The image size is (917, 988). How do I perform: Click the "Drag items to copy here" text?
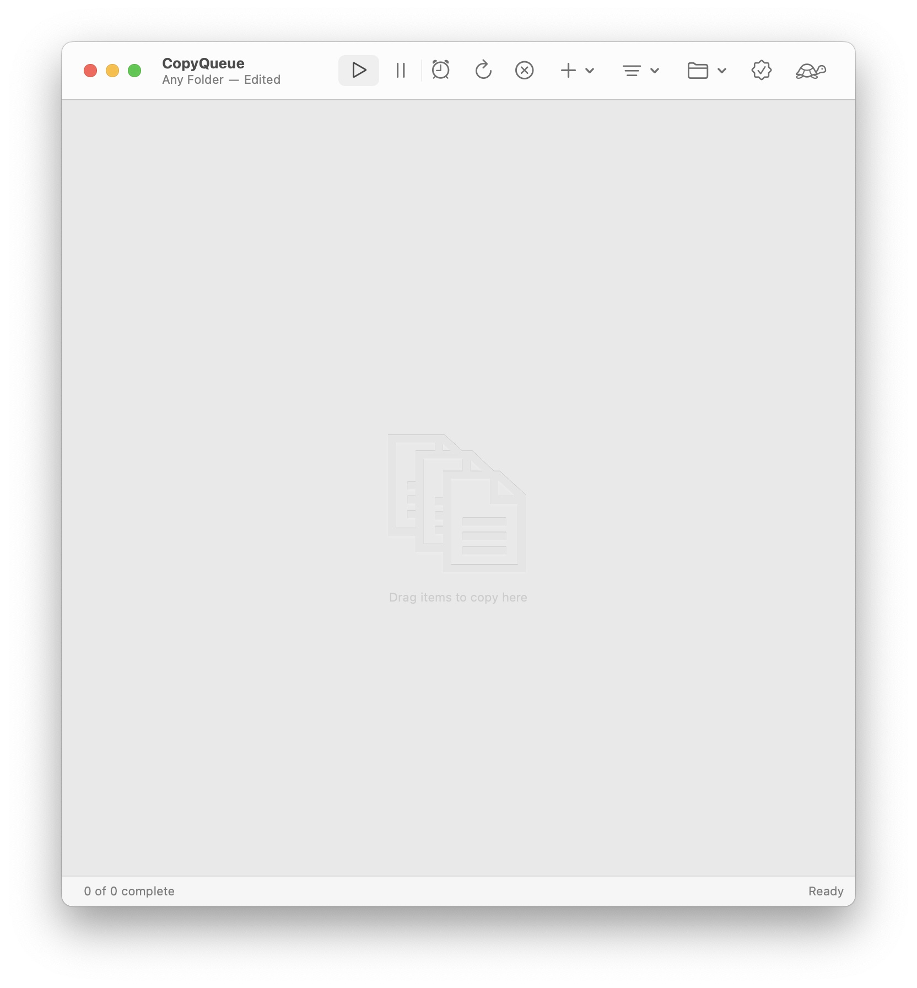pyautogui.click(x=458, y=598)
